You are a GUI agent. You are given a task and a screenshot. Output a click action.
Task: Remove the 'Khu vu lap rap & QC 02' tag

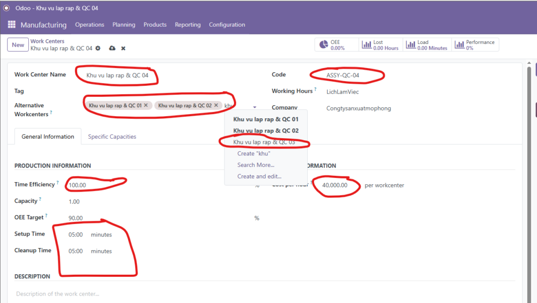(x=216, y=105)
